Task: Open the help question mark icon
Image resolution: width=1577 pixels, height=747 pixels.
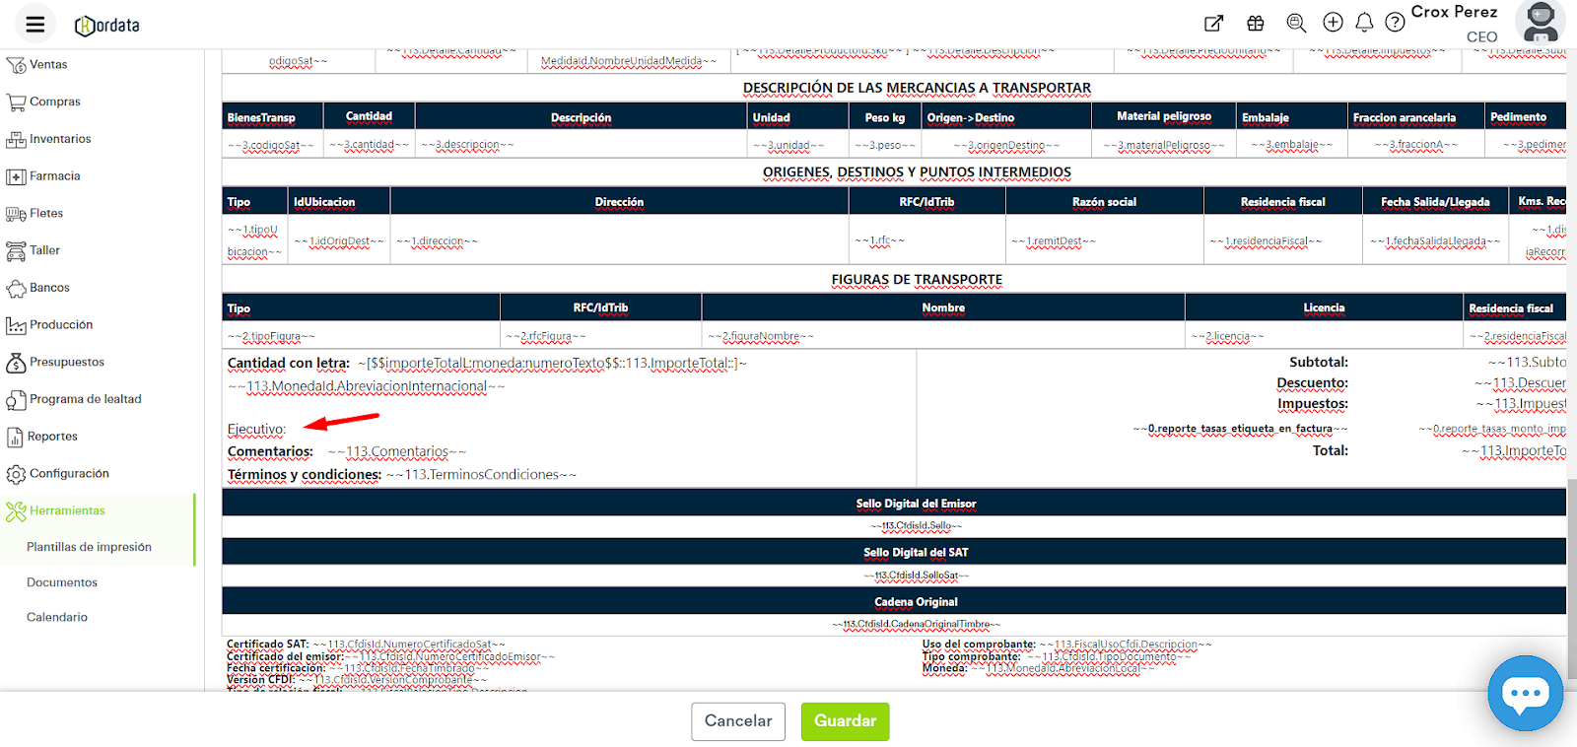Action: coord(1395,23)
